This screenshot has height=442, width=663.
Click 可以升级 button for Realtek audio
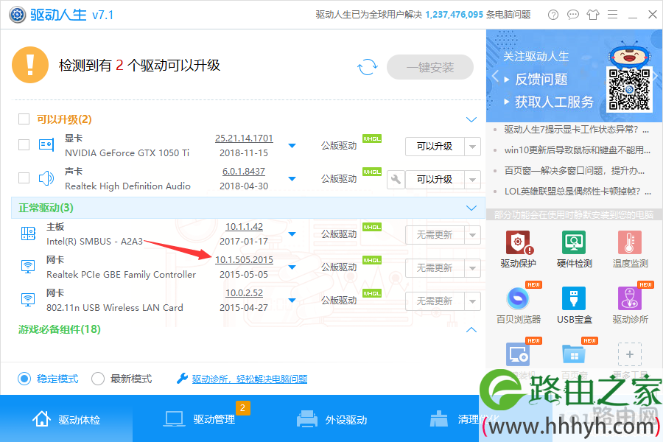(x=435, y=180)
